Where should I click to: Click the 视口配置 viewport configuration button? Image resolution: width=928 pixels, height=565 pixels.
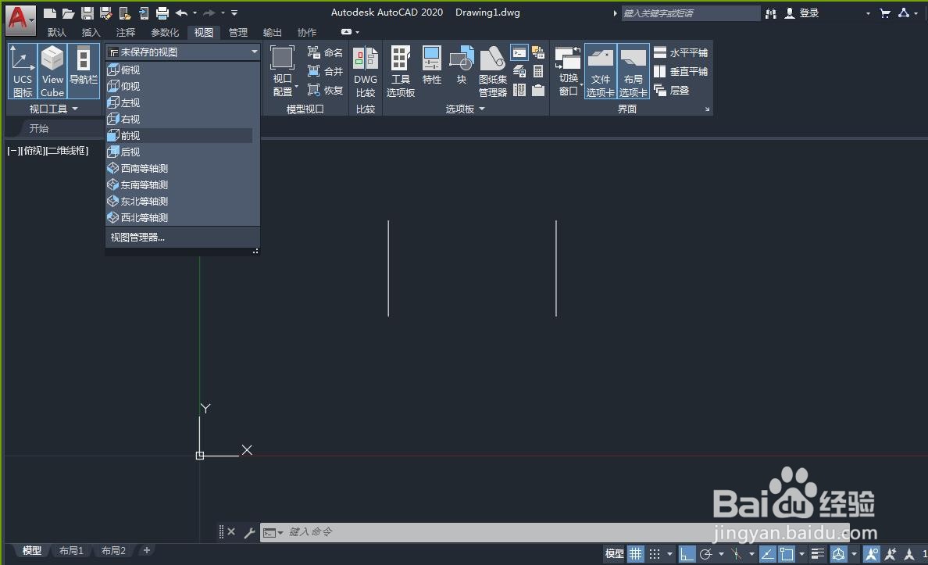pyautogui.click(x=283, y=72)
